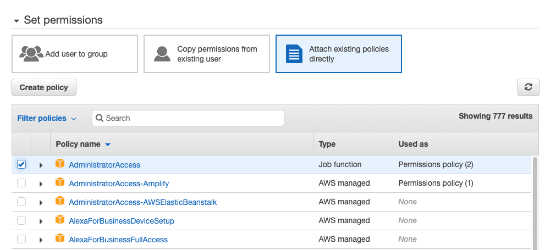
Task: Click the person icon in Copy permissions card
Action: 162,54
